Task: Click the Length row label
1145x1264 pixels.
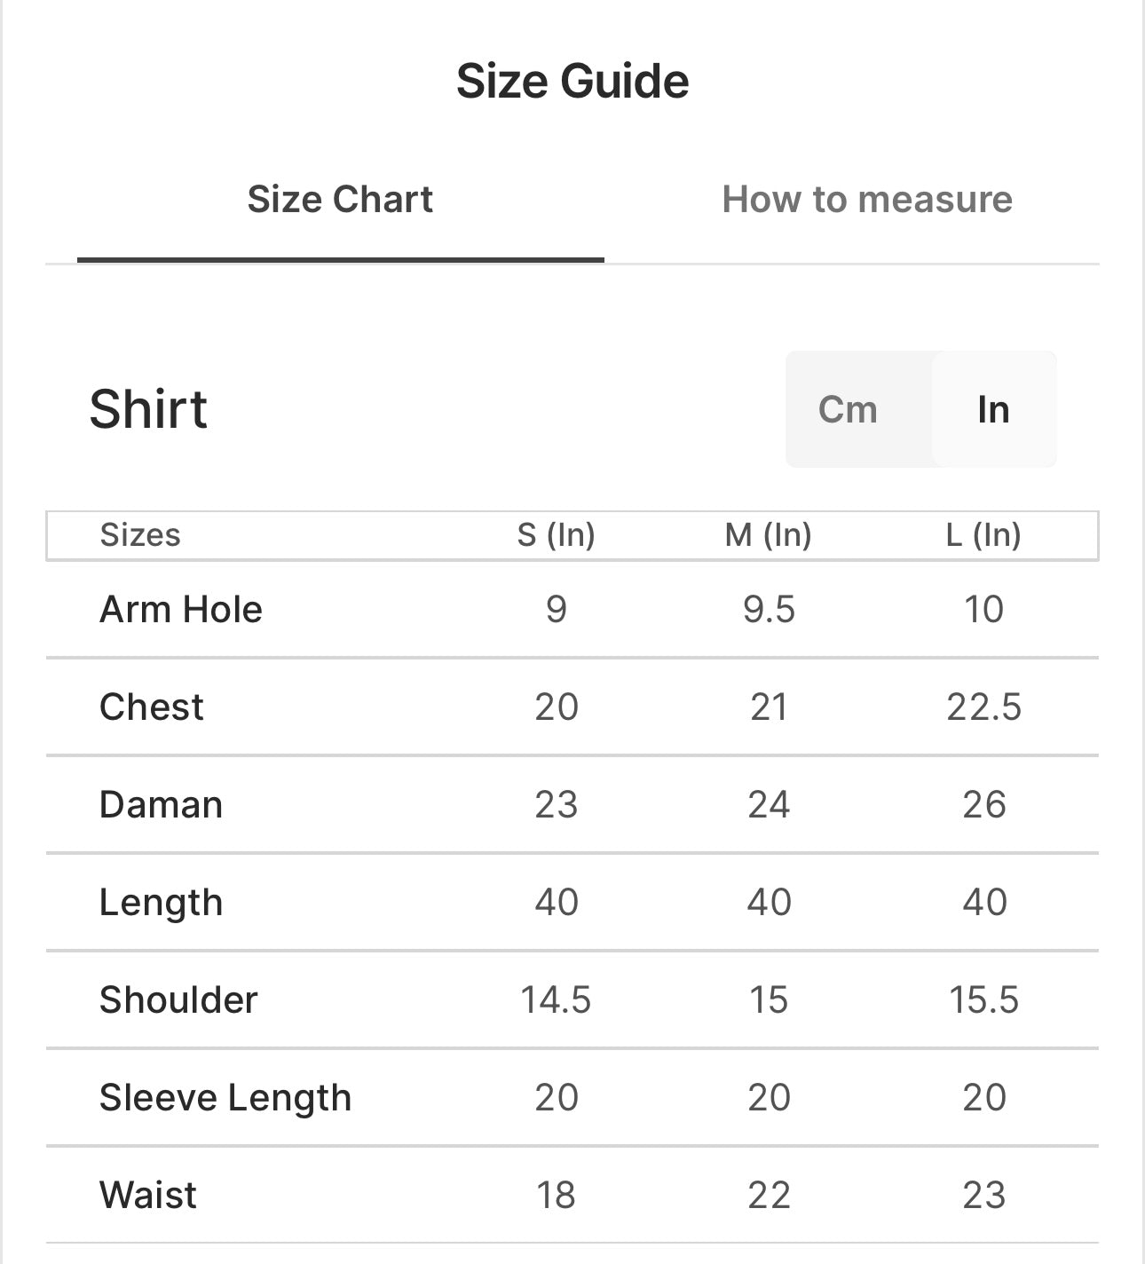Action: tap(161, 903)
